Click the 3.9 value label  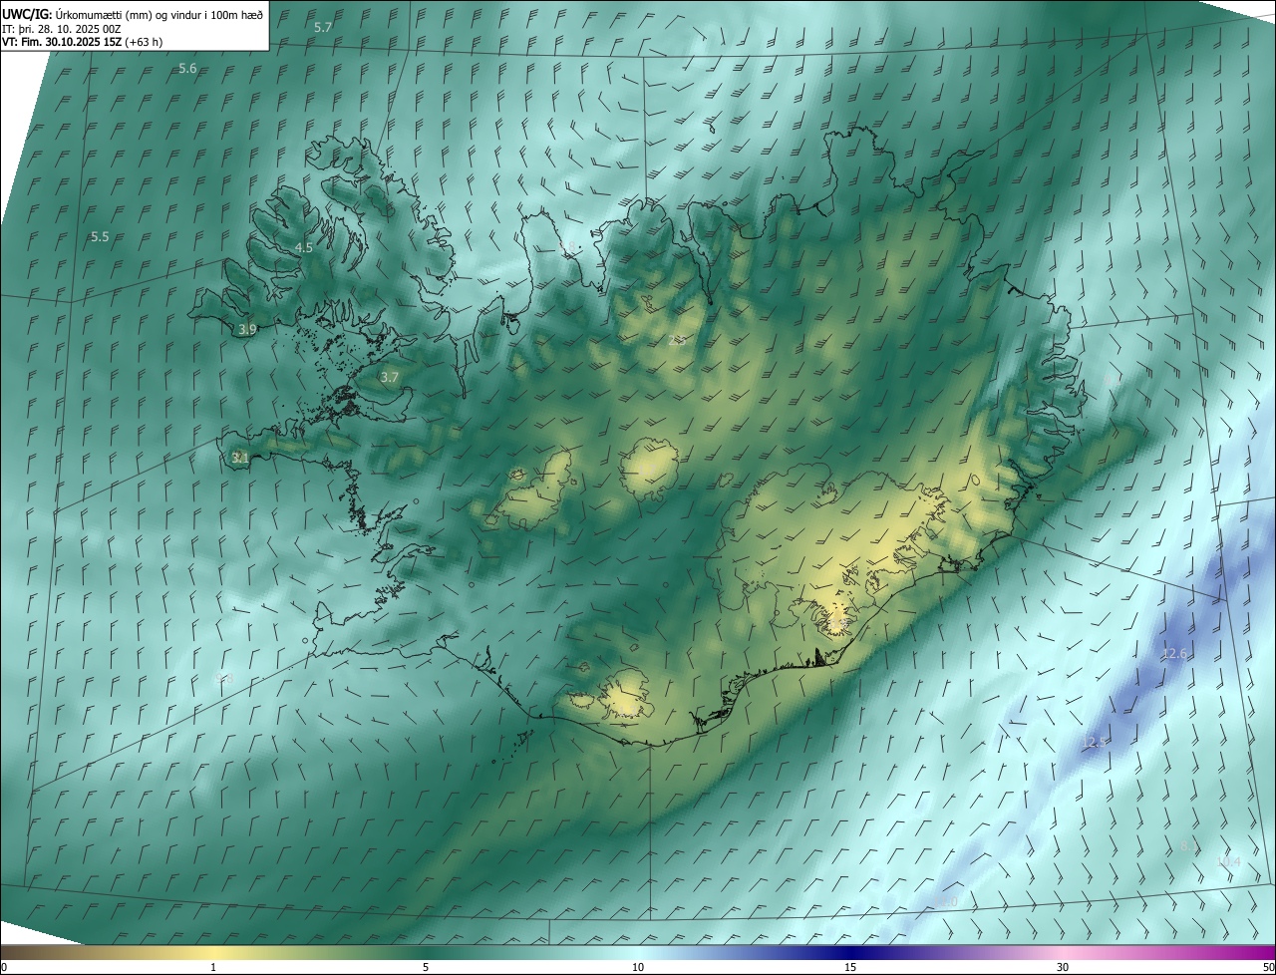click(248, 329)
